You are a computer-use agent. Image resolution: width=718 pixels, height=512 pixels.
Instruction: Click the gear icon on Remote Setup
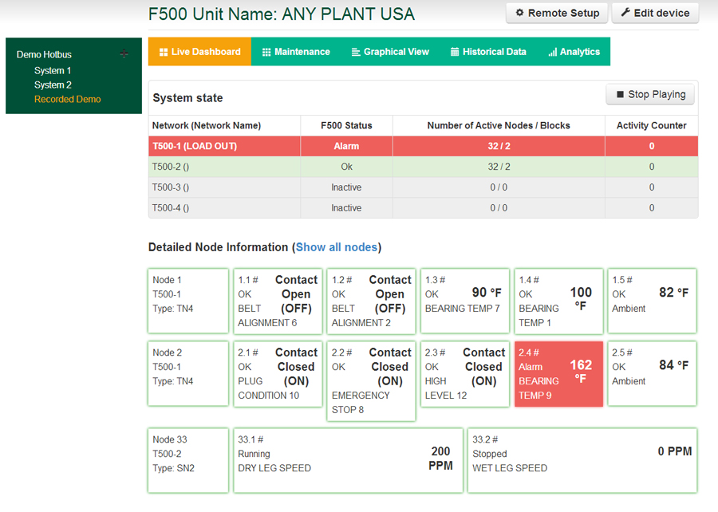point(519,13)
